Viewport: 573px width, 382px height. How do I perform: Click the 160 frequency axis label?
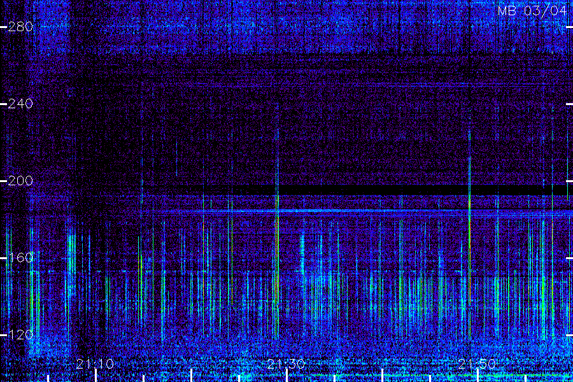[x=20, y=258]
